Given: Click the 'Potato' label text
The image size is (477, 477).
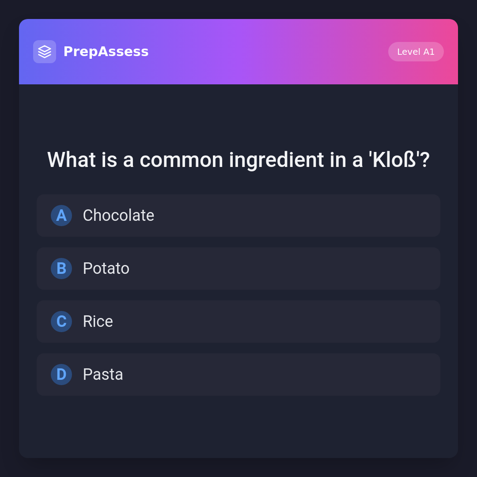Looking at the screenshot, I should 106,269.
